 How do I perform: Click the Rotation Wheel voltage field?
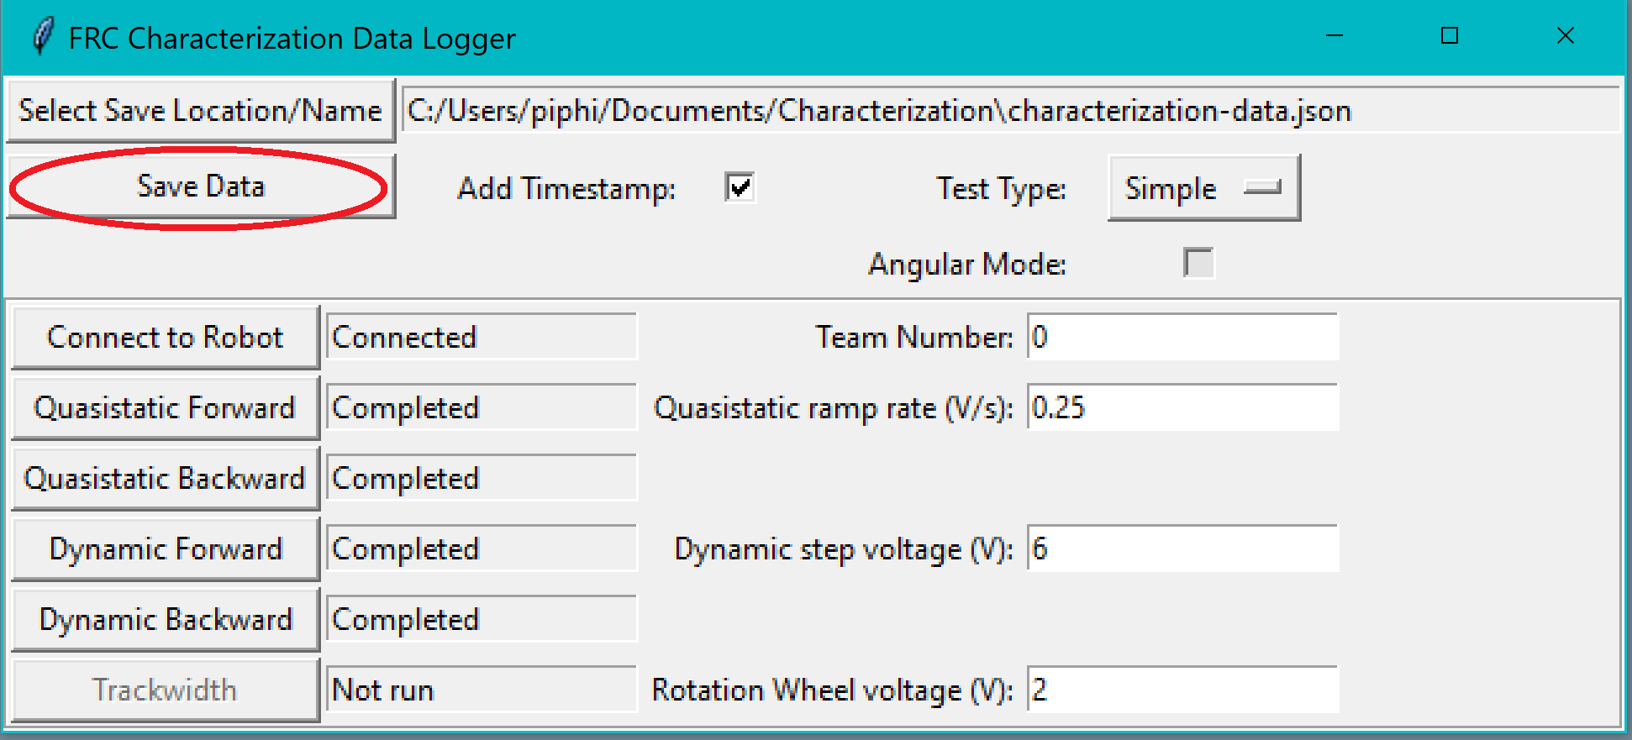[x=1182, y=690]
